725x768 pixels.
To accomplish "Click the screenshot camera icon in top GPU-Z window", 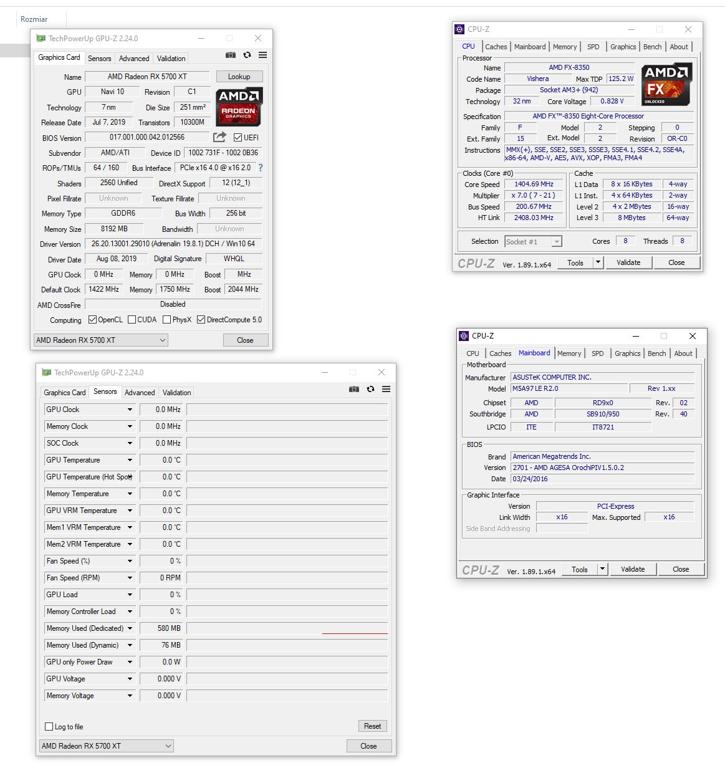I will pyautogui.click(x=231, y=55).
